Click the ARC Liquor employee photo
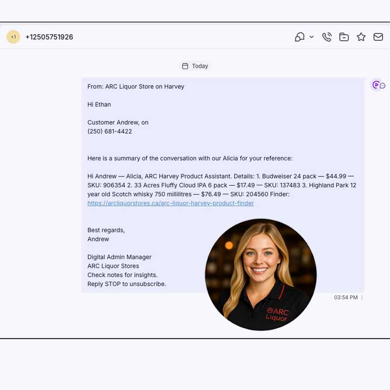The height and width of the screenshot is (390, 390). tap(261, 275)
